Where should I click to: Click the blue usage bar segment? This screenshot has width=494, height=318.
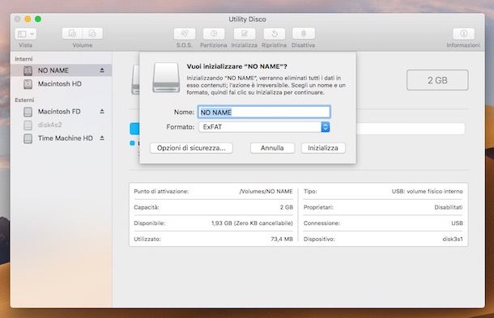pyautogui.click(x=134, y=129)
